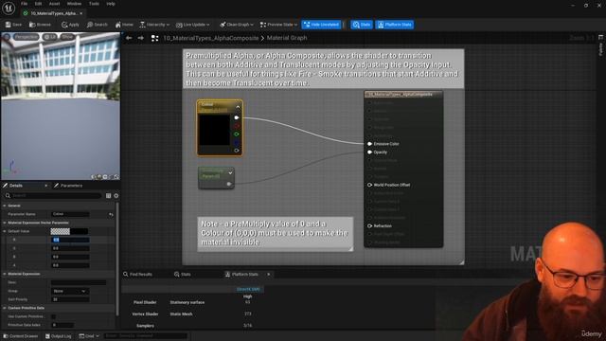The width and height of the screenshot is (606, 341).
Task: Open the Preview State dropdown
Action: 278,25
